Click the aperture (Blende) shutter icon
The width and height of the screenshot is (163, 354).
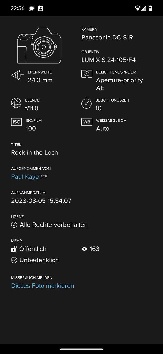(16, 103)
